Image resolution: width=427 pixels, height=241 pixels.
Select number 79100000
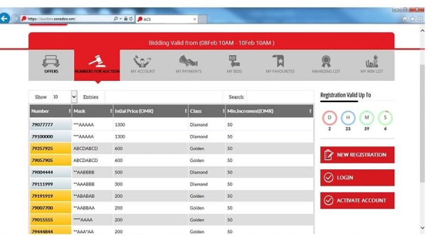(x=42, y=136)
